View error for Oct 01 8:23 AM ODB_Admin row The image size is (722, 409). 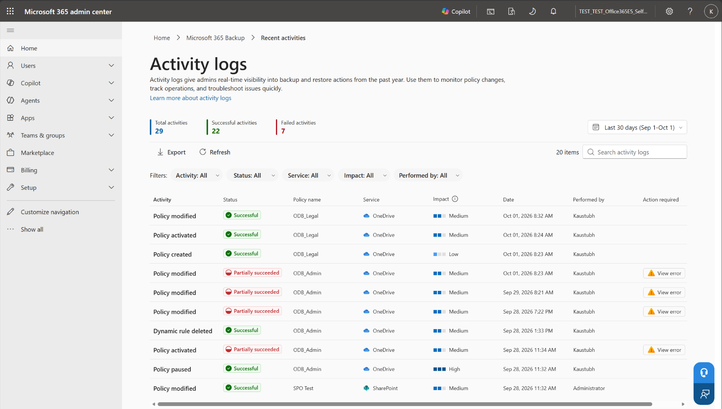coord(664,273)
